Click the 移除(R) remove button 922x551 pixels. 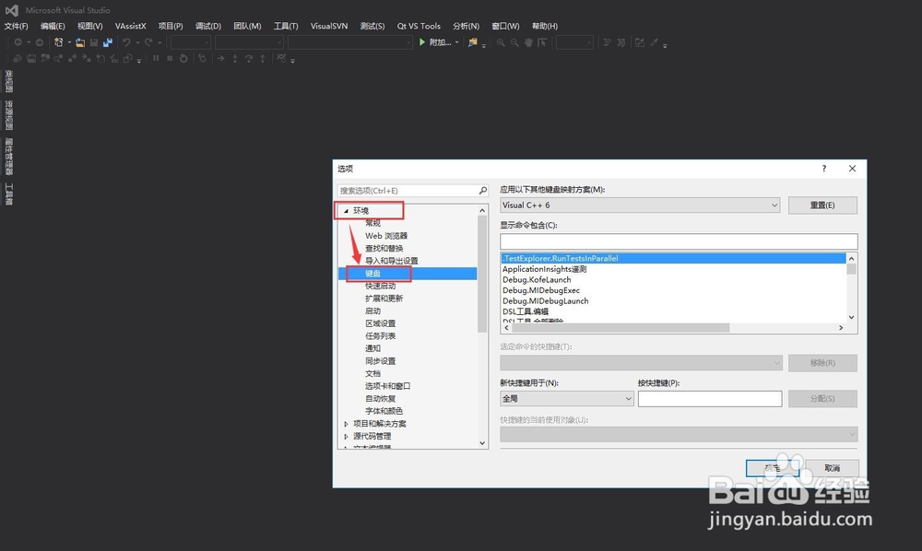[822, 362]
